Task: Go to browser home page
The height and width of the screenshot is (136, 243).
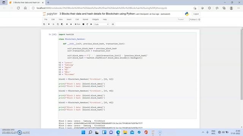Action: point(25,8)
